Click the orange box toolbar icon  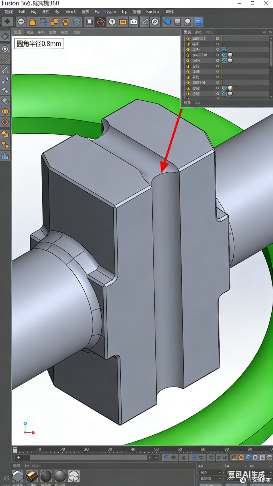(32, 22)
